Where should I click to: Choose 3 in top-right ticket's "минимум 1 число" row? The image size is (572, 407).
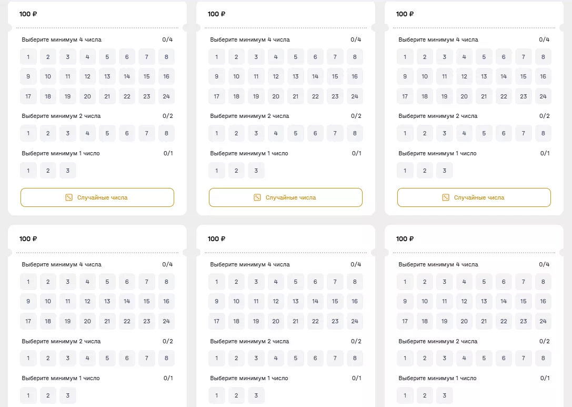tap(445, 171)
